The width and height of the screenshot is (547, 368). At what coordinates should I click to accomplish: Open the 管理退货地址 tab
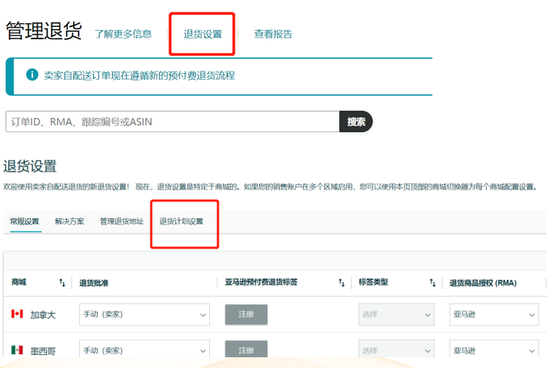pos(122,221)
